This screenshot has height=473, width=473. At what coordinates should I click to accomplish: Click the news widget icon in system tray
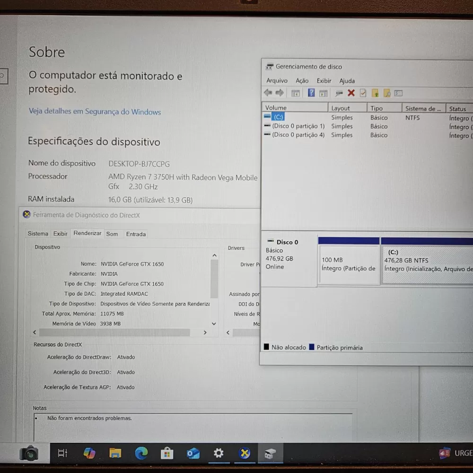444,453
